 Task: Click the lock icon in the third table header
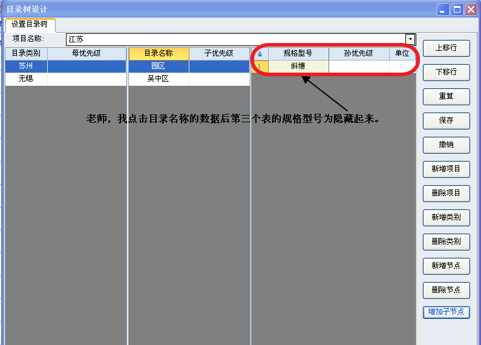(260, 54)
